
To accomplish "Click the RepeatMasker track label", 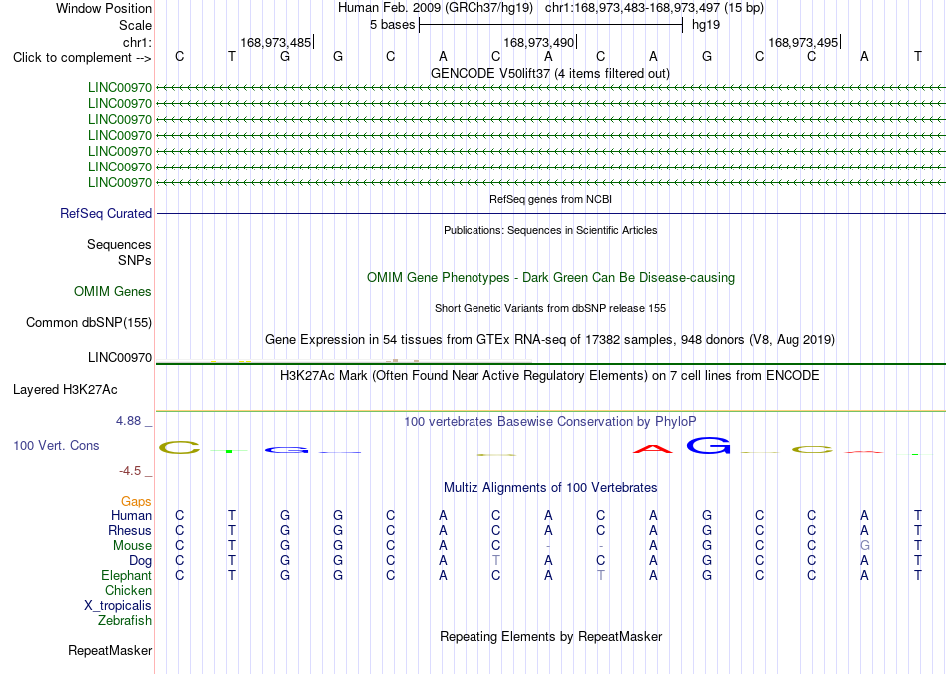I will point(110,651).
